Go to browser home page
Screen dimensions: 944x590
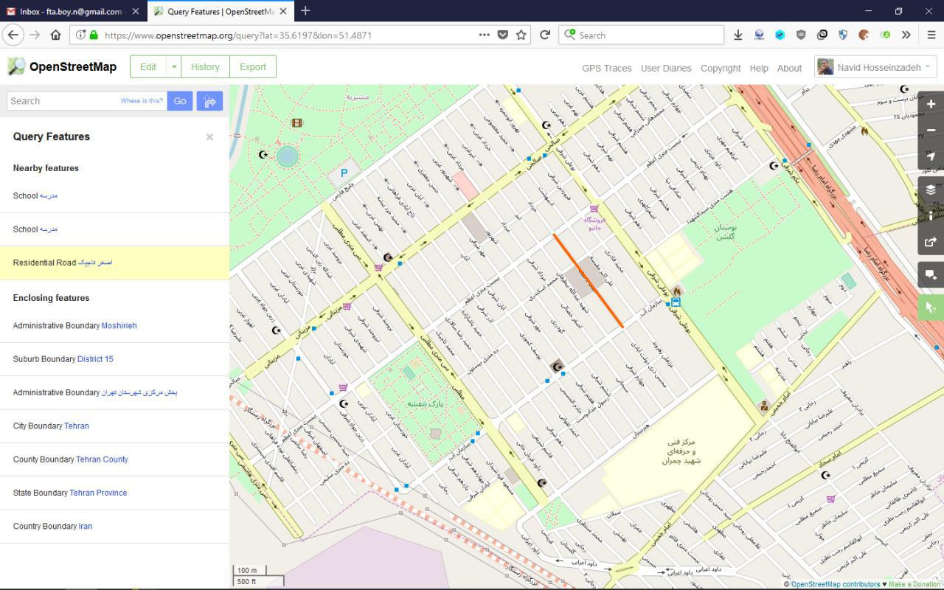coord(55,35)
